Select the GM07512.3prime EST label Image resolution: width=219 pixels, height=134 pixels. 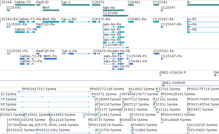(x=135, y=104)
